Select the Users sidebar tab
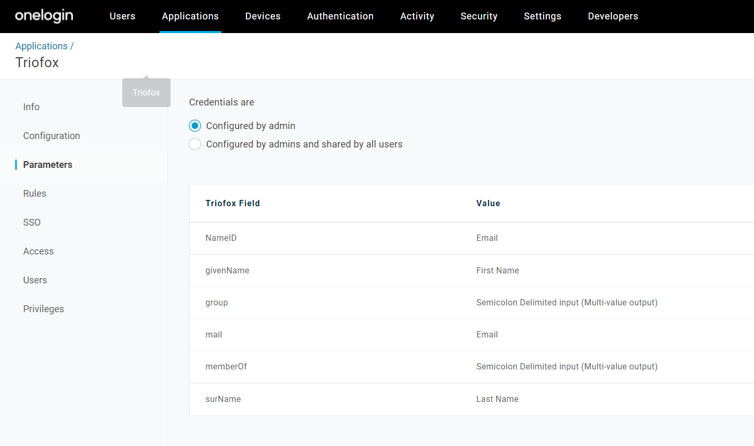 pos(35,280)
